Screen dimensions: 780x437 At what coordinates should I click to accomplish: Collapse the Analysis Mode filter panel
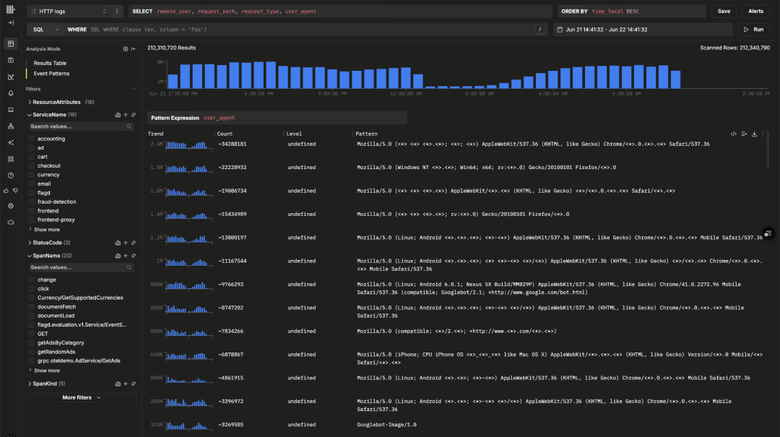pos(134,49)
